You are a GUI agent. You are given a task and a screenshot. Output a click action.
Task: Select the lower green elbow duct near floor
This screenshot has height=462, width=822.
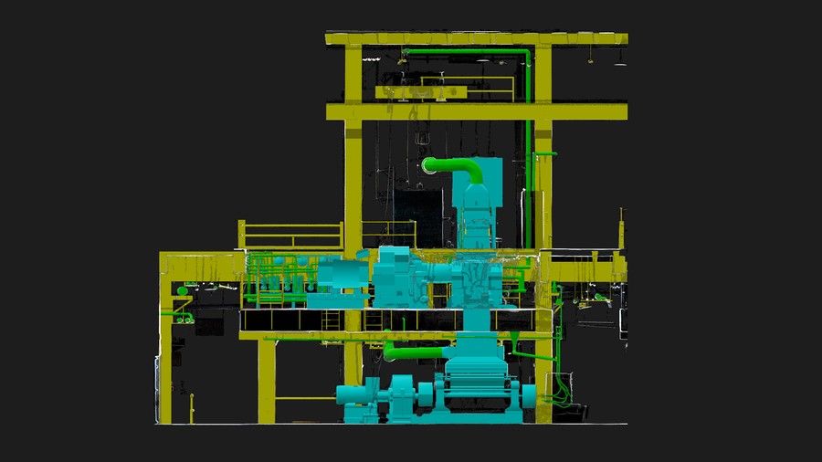tap(417, 352)
